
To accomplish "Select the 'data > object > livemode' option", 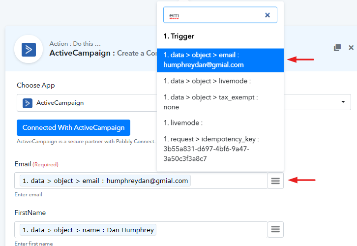I will click(x=220, y=81).
